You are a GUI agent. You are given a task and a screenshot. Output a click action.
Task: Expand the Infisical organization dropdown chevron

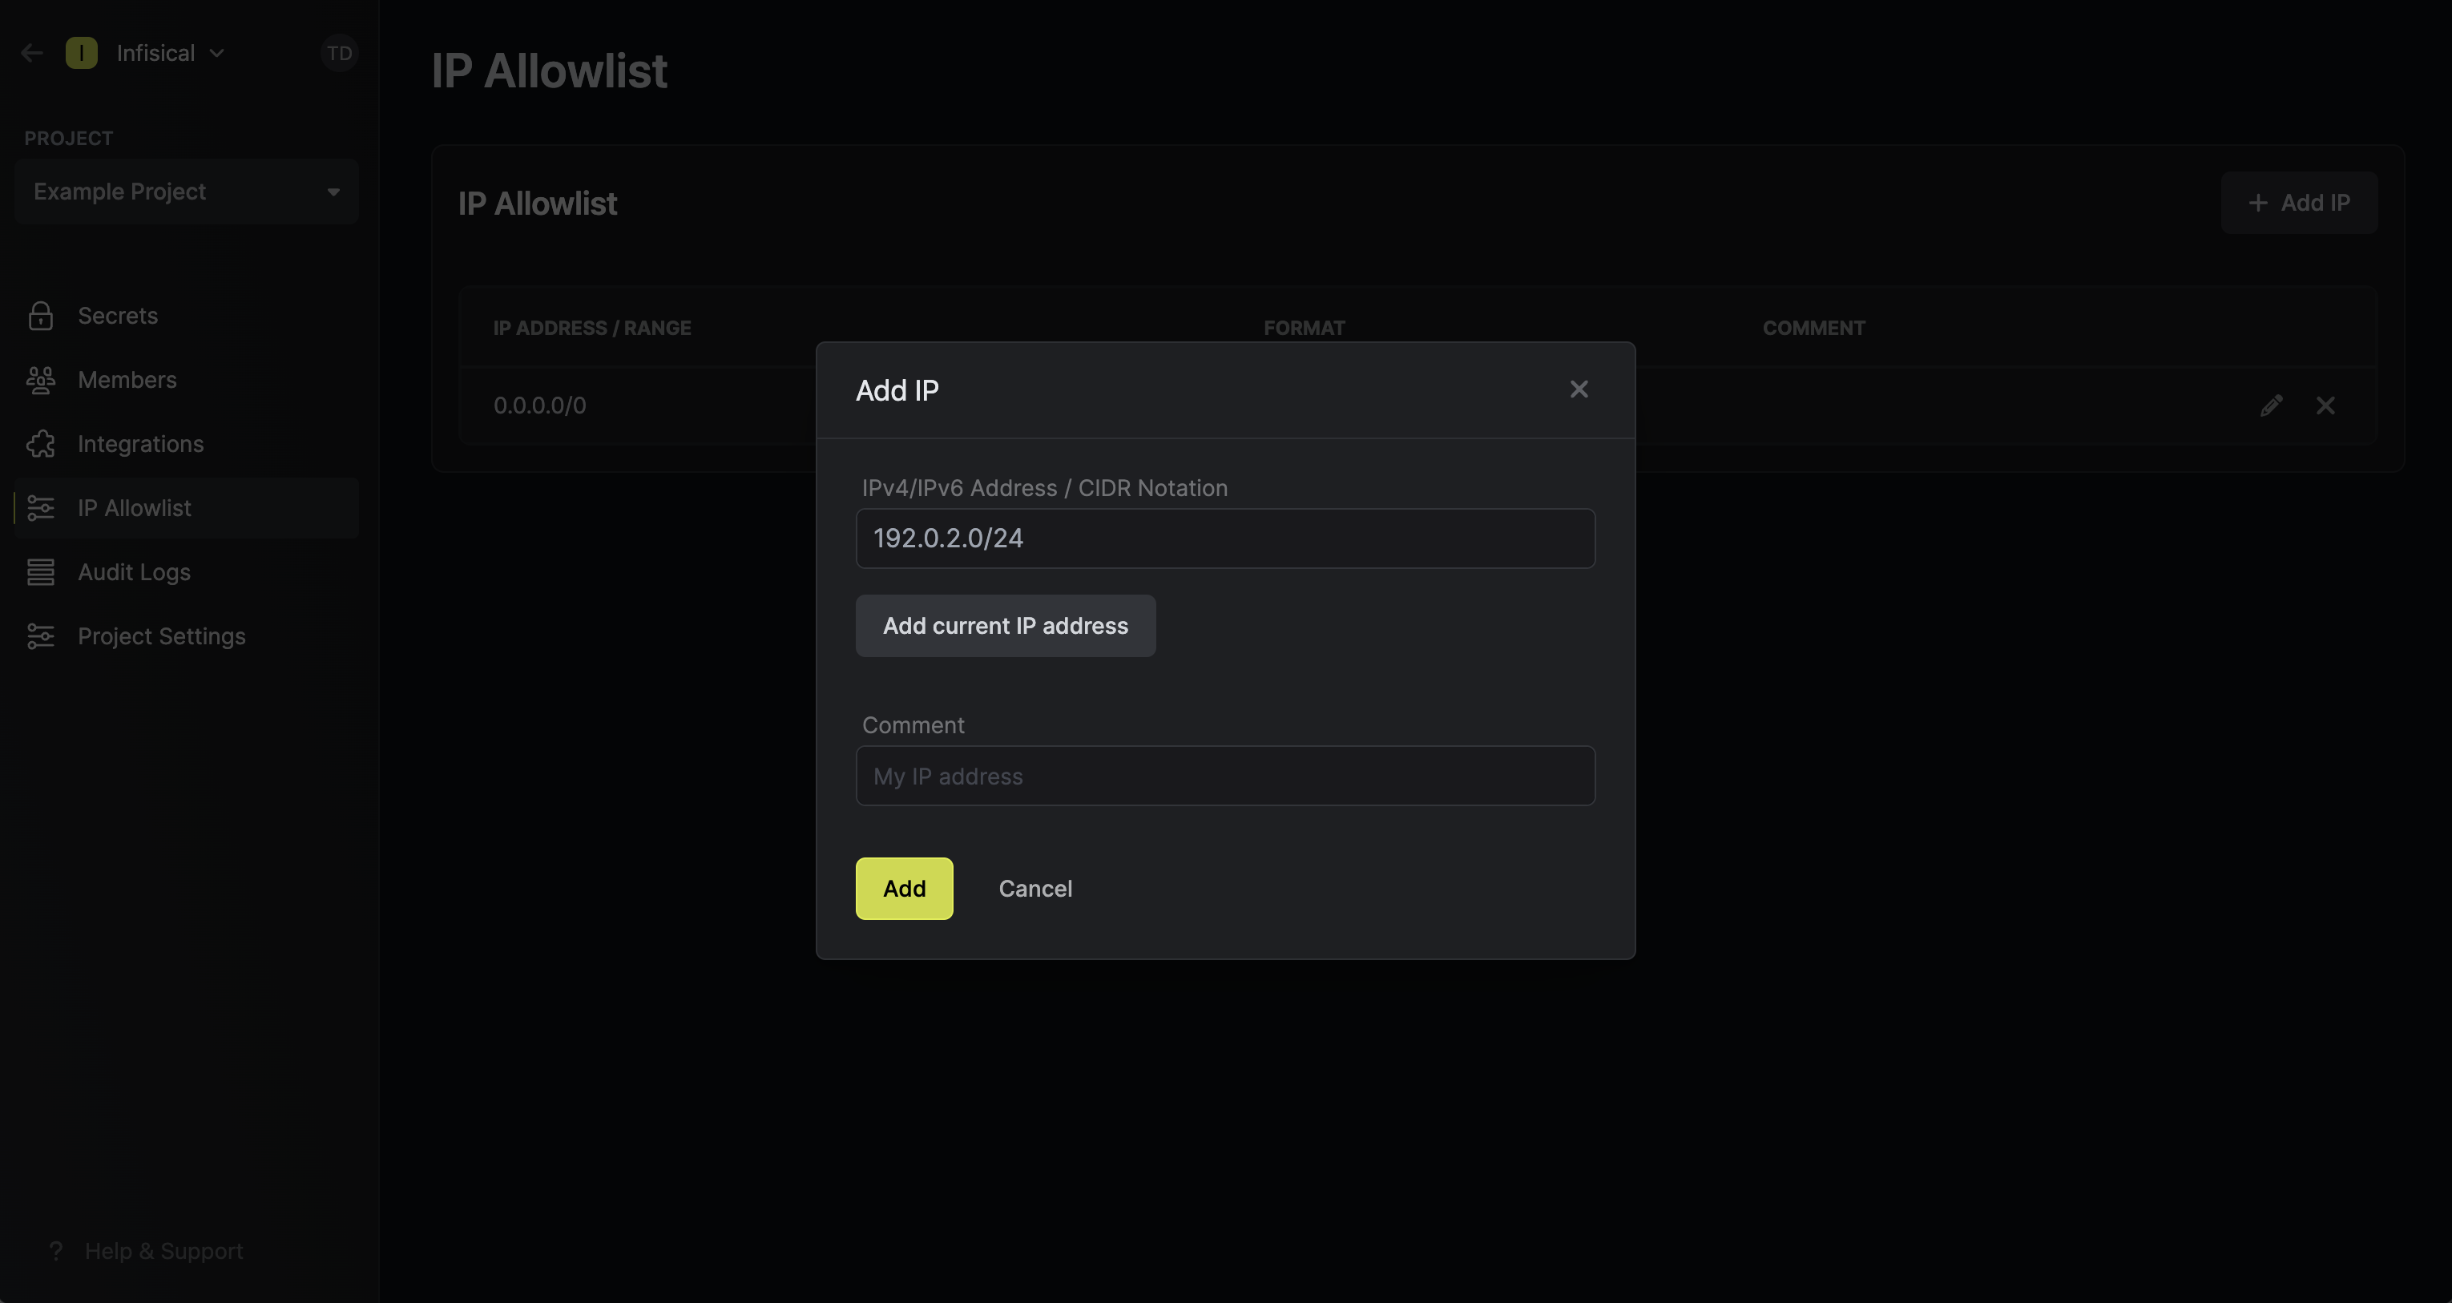click(x=217, y=54)
